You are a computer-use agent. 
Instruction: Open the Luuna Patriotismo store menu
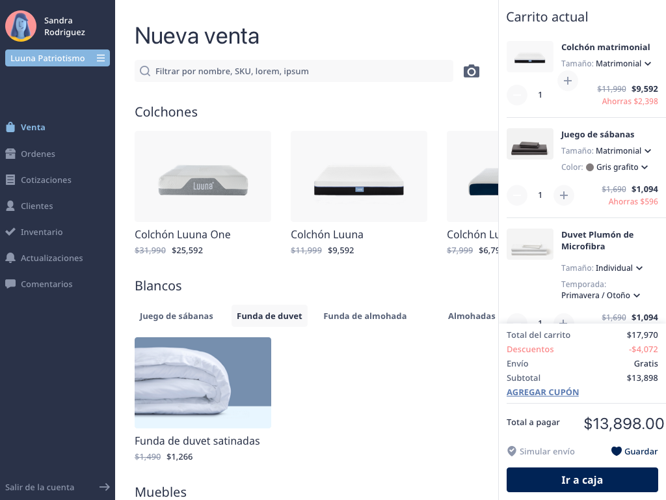click(x=57, y=58)
